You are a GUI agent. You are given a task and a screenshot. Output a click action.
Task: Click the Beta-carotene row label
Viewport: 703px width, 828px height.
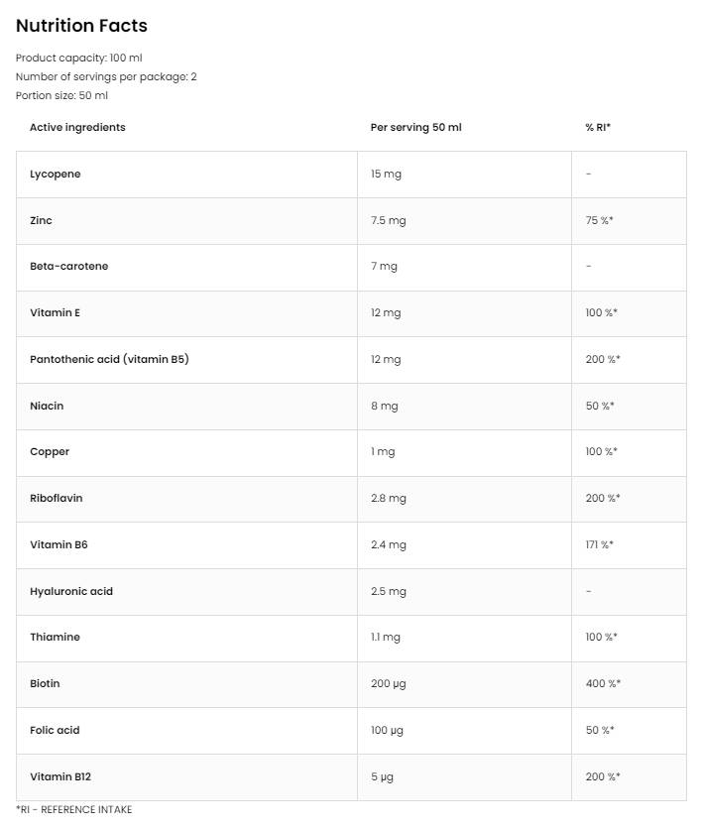coord(69,267)
